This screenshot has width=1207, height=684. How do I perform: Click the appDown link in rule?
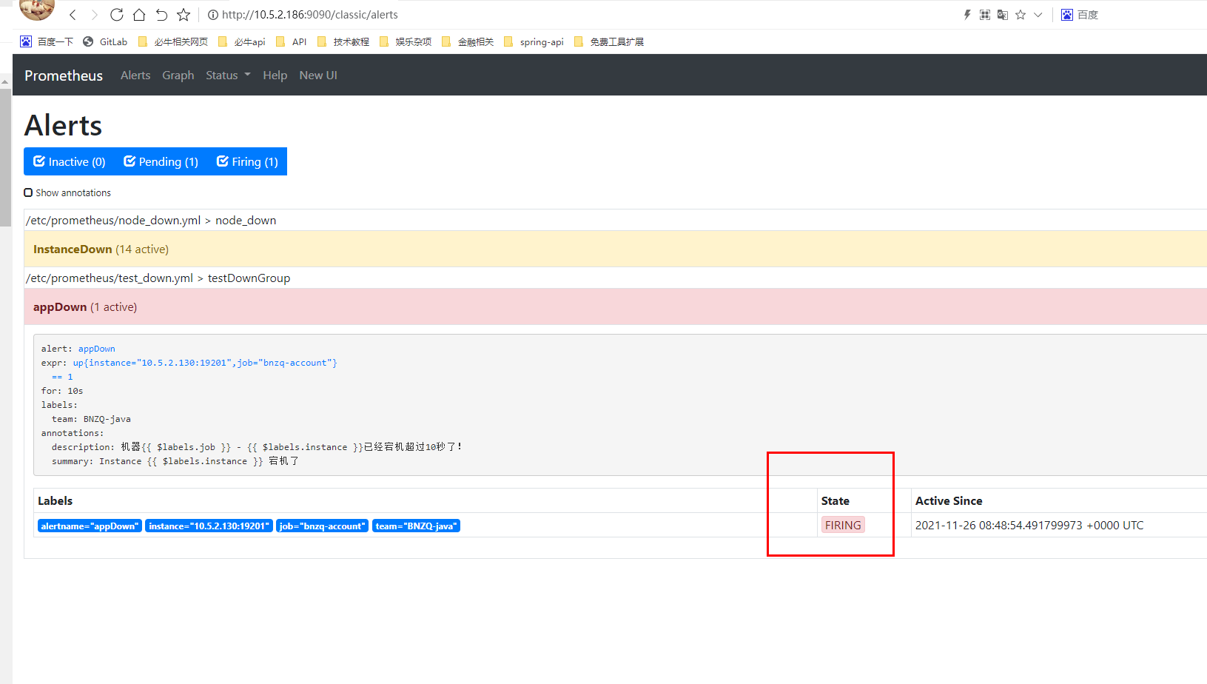97,349
